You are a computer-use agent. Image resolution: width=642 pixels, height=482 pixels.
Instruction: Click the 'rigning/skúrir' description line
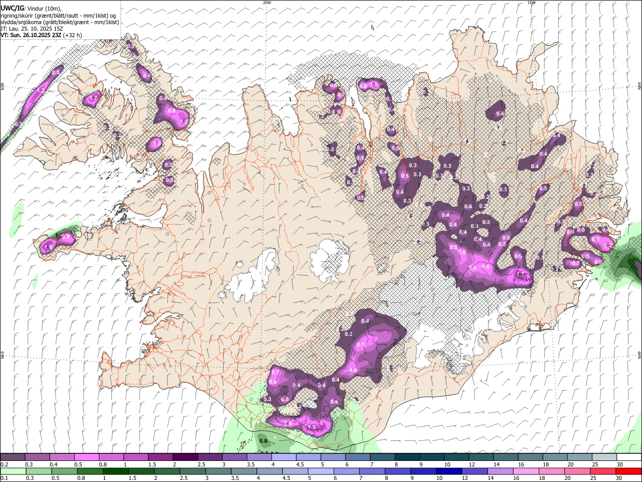(x=59, y=16)
